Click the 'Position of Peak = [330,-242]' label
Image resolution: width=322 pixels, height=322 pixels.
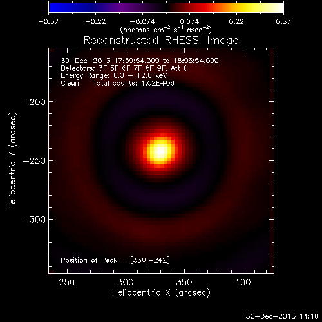click(115, 260)
